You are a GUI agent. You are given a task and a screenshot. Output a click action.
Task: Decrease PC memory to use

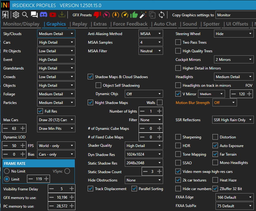(52, 206)
